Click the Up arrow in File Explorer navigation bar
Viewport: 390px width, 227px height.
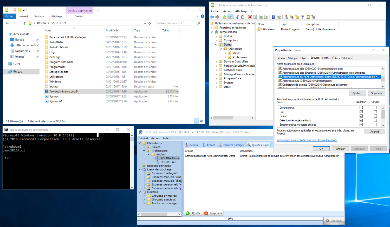point(25,23)
